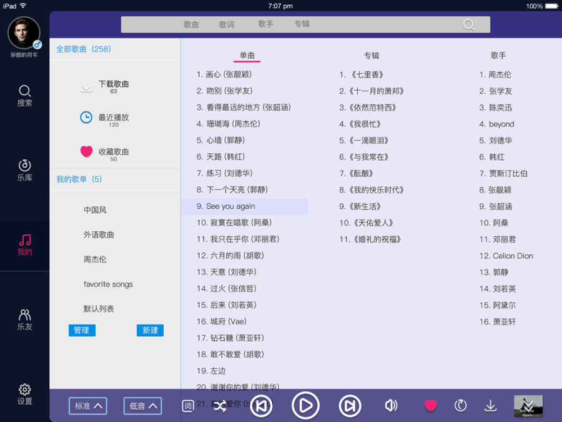
Task: Open the 乐友 friends section
Action: tap(24, 319)
